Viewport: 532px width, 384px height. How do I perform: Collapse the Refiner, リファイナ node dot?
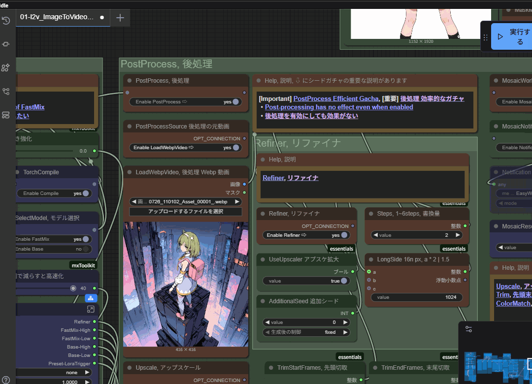click(263, 213)
